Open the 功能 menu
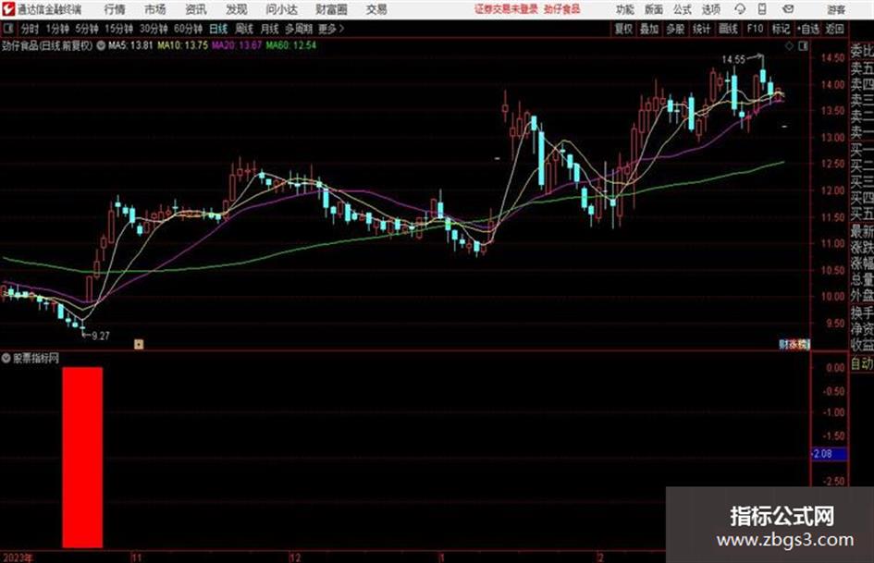 click(625, 9)
